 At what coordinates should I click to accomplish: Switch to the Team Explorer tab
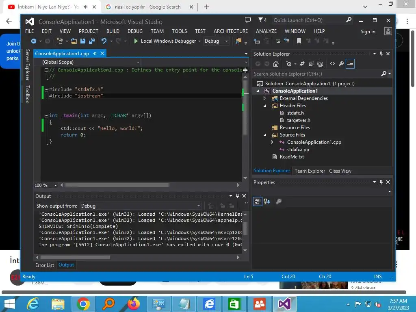coord(310,171)
